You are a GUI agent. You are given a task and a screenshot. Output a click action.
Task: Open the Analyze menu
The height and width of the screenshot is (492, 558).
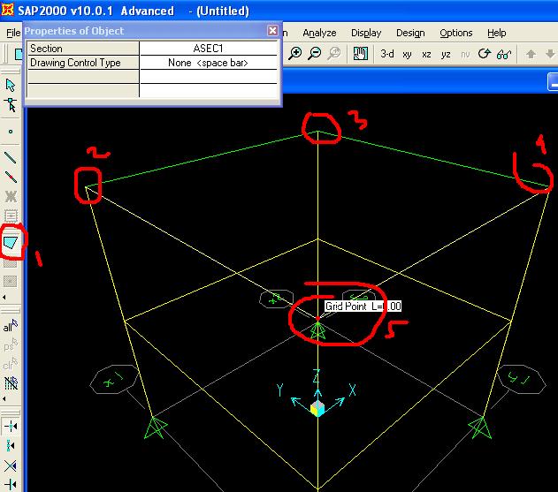[319, 33]
